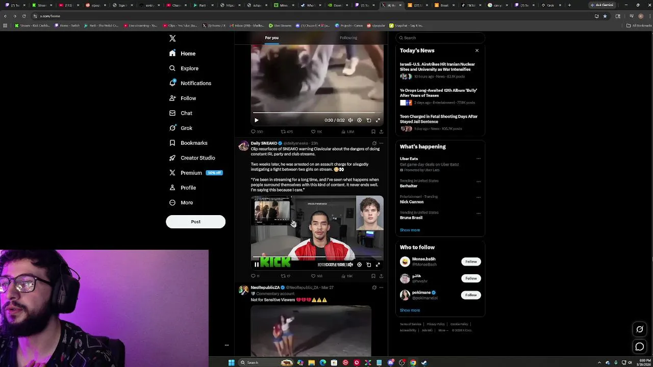Open Bookmarks from the sidebar

click(188, 143)
